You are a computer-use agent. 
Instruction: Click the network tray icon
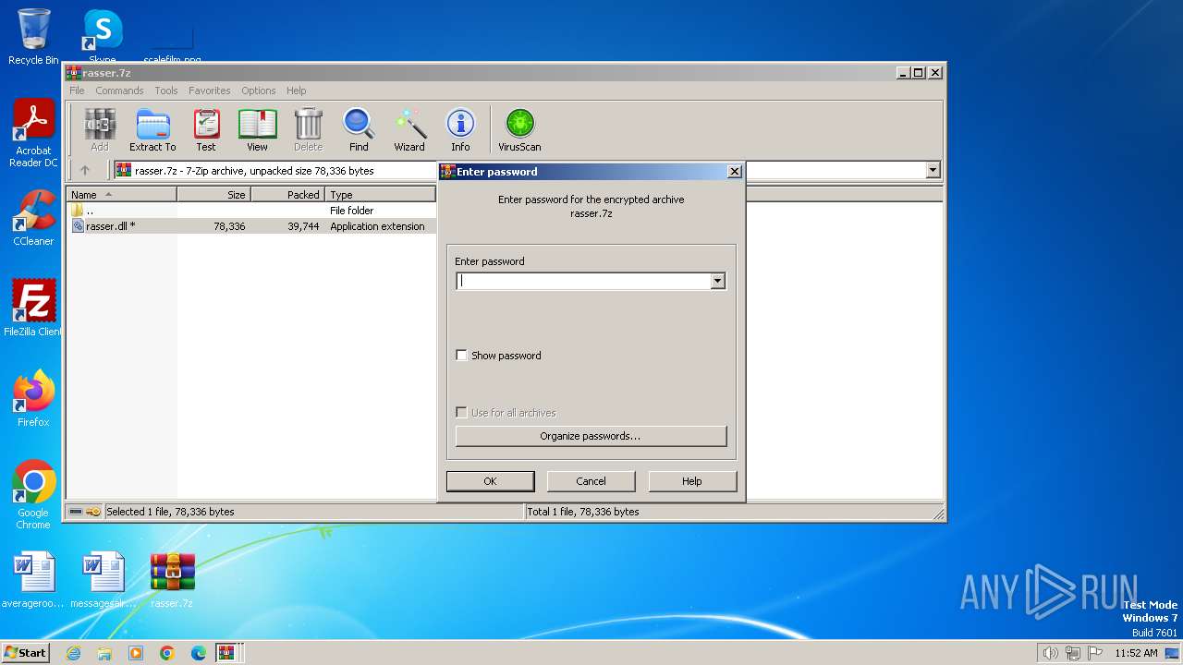pyautogui.click(x=1073, y=653)
